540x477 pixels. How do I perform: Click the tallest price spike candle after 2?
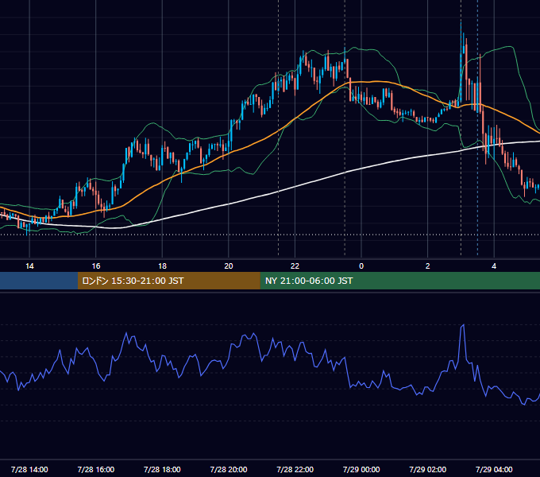[461, 62]
